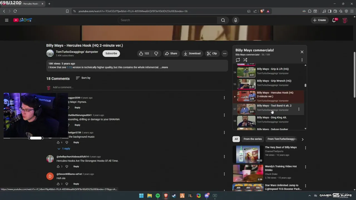The image size is (356, 200).
Task: Select the All filter chip
Action: (236, 139)
